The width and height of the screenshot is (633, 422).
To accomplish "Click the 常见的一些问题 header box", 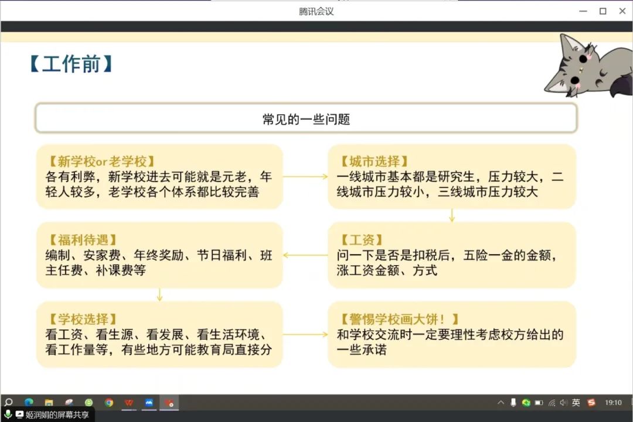I will click(306, 119).
